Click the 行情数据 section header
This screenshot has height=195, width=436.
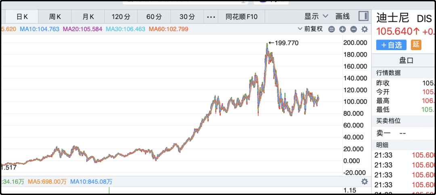388,73
